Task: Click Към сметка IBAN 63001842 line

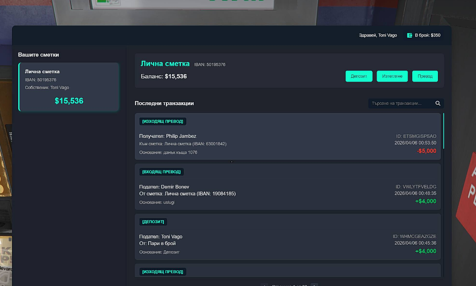Action: pyautogui.click(x=183, y=144)
